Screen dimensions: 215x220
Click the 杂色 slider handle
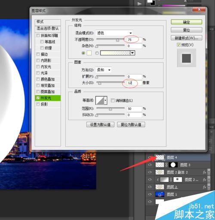click(x=97, y=46)
